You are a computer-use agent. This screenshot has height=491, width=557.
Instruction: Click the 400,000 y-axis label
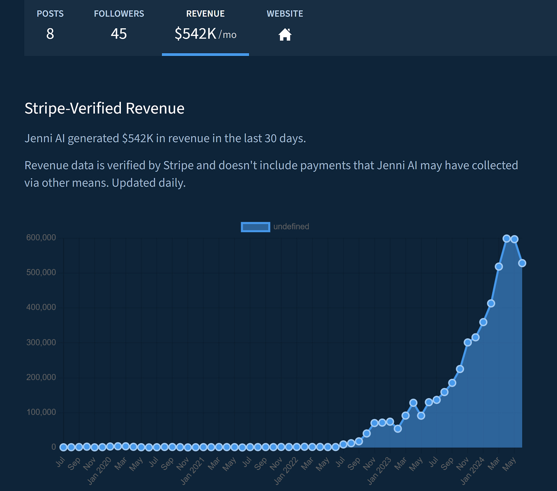click(41, 307)
